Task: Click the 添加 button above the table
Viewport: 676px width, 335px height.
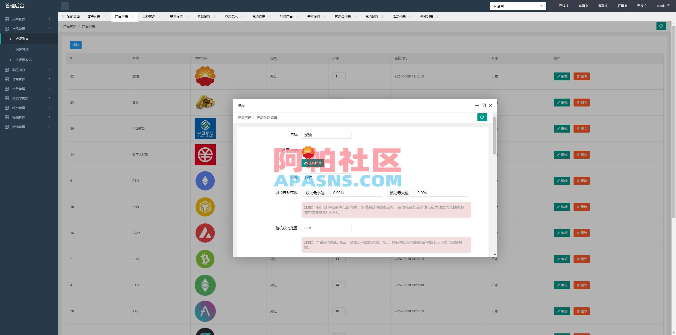Action: (76, 45)
